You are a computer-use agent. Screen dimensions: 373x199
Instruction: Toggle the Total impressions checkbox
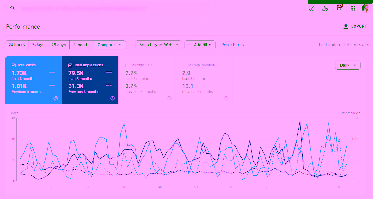70,65
